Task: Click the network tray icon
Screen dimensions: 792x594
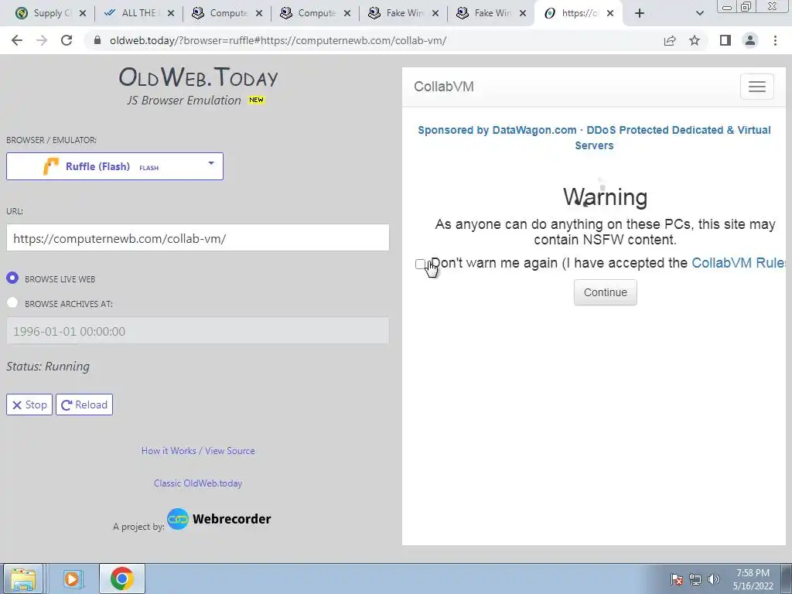Action: click(x=695, y=579)
